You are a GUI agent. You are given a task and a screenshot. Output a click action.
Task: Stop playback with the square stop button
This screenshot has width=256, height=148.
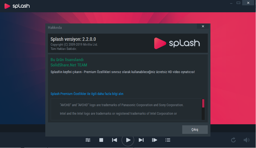[101, 140]
